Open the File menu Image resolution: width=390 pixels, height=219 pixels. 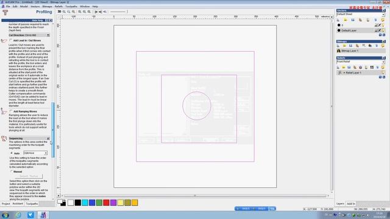8,7
